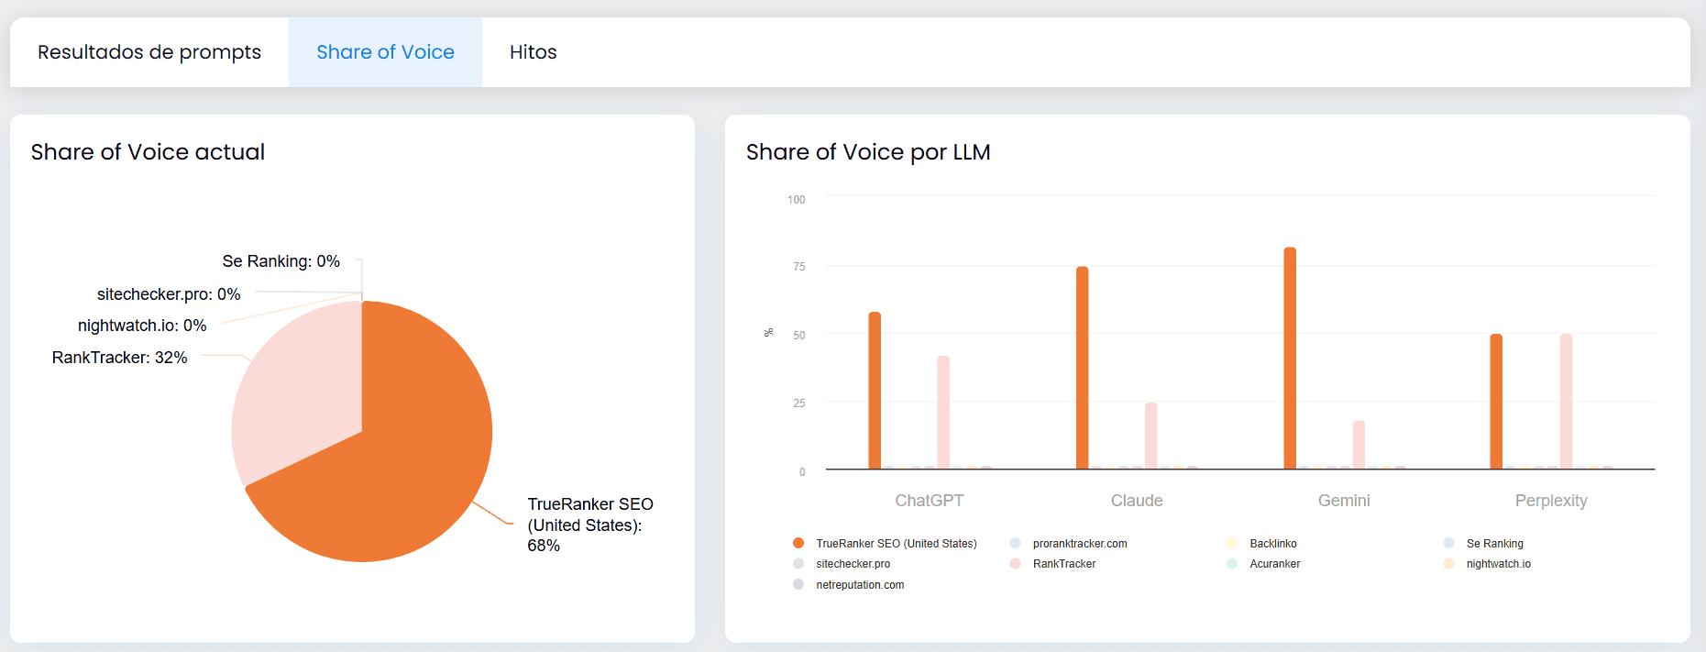Click the orange Claude TrueRanker bar
The image size is (1706, 652).
pos(1083,368)
